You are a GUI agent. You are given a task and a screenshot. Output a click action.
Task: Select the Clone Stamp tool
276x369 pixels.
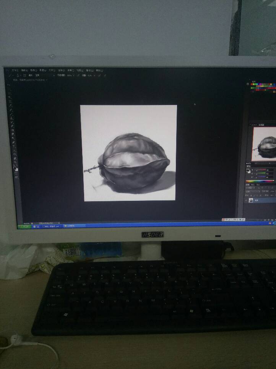click(11, 118)
